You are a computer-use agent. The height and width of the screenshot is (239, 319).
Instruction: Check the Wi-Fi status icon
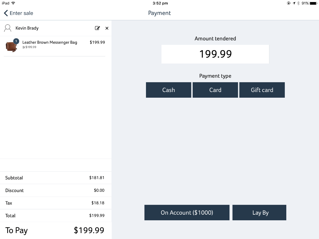(x=13, y=3)
